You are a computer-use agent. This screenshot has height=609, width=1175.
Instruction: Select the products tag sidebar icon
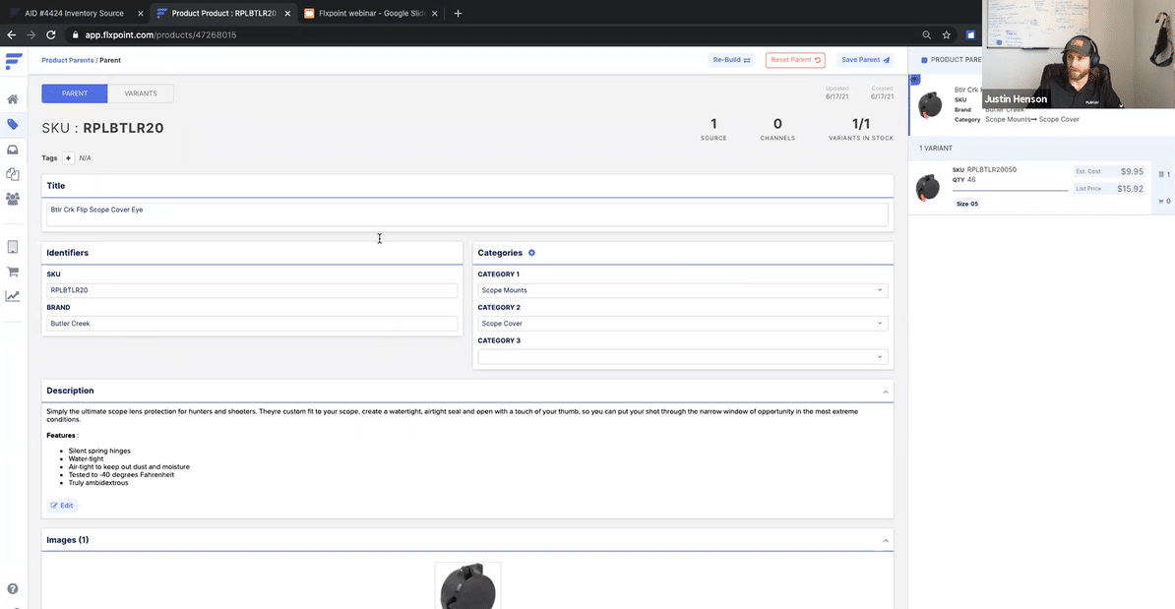coord(13,124)
